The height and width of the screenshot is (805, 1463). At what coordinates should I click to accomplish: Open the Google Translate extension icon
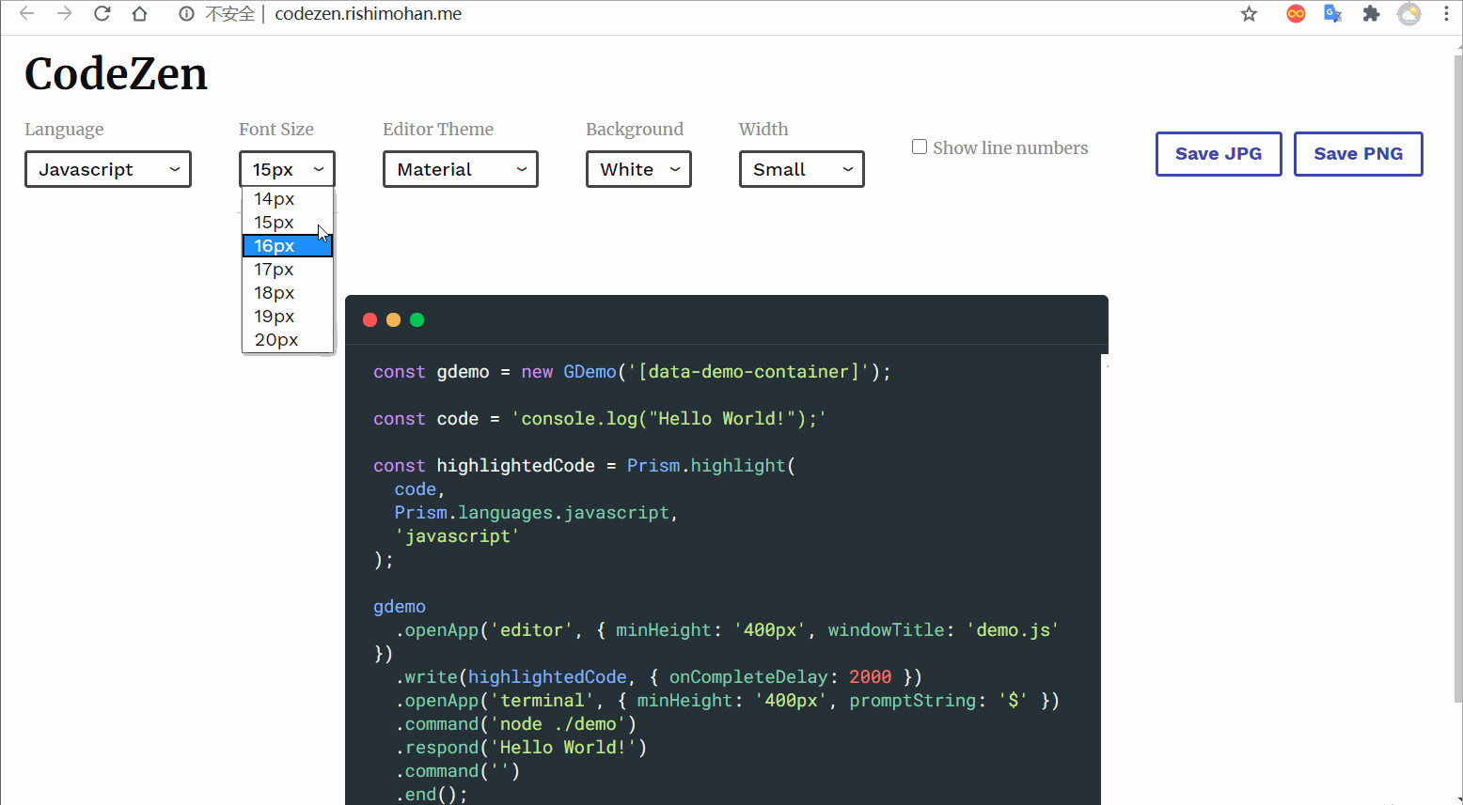(1332, 14)
